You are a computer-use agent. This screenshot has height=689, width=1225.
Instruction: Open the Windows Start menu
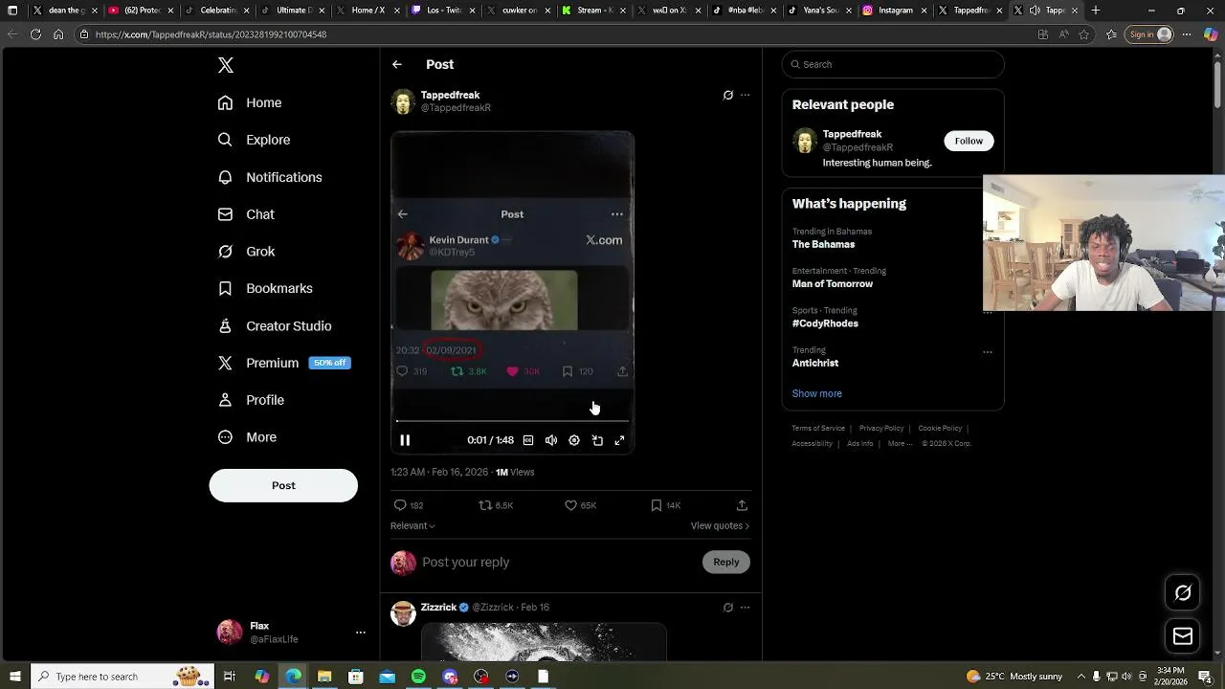(13, 677)
